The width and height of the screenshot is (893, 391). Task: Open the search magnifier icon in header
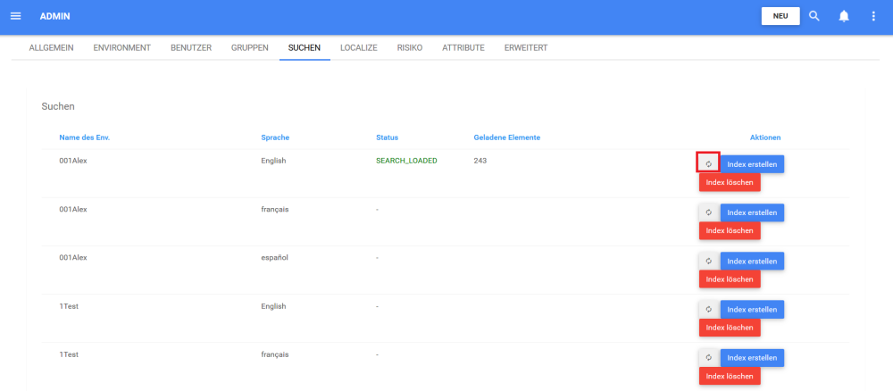point(814,16)
